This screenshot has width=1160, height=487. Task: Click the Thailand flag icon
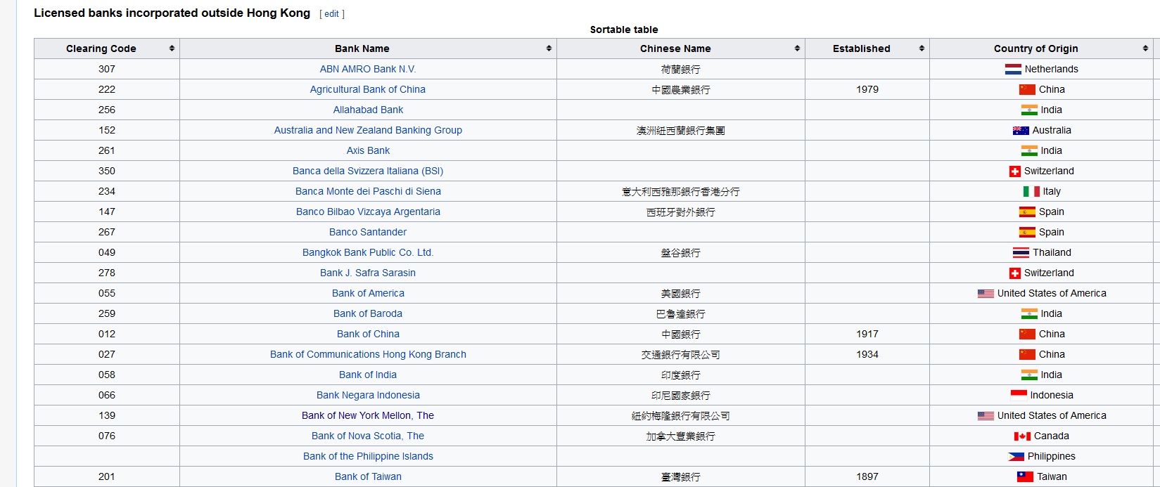tap(1021, 252)
